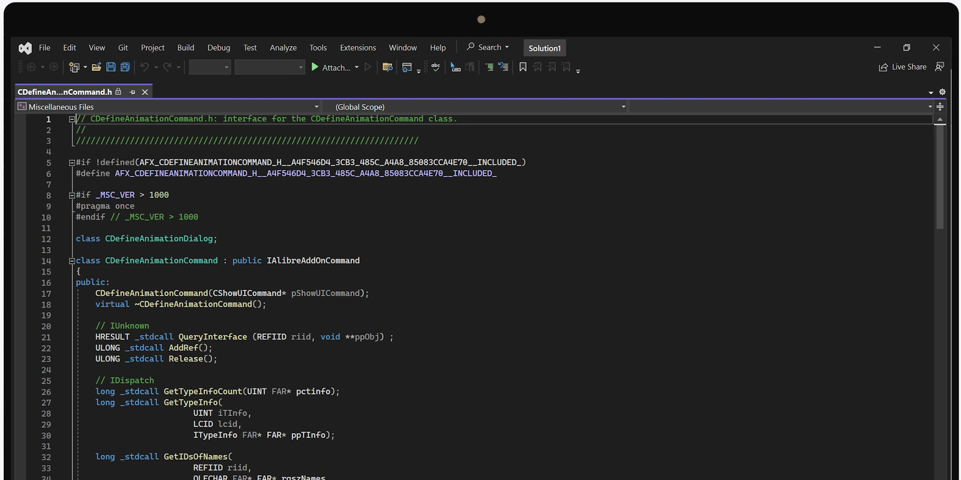Viewport: 961px width, 480px height.
Task: Open the Extensions menu
Action: pos(357,47)
